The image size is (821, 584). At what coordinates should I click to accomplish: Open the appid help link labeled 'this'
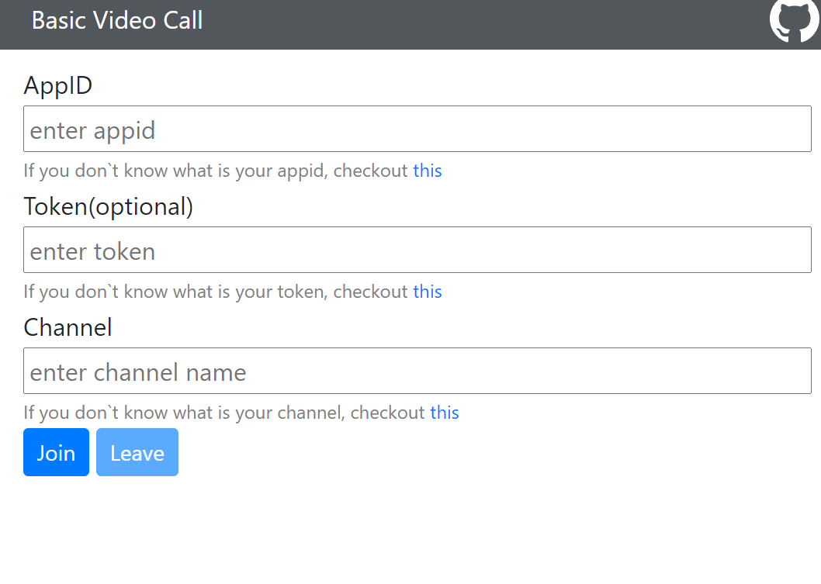coord(428,171)
